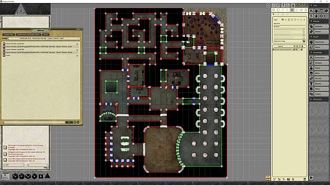The height and width of the screenshot is (185, 330).
Task: Open Tables from the Campaign section
Action: tap(321, 94)
